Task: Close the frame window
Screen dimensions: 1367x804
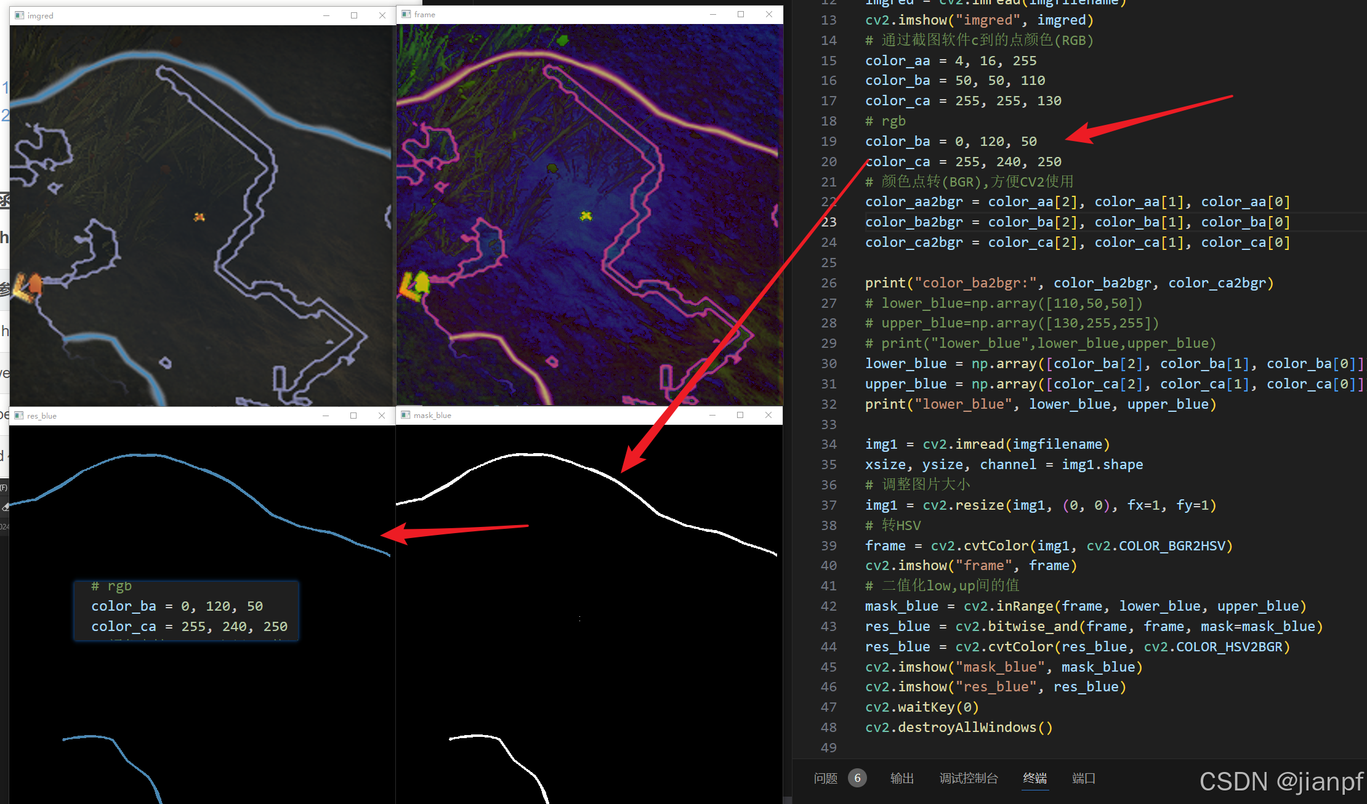Action: 769,14
